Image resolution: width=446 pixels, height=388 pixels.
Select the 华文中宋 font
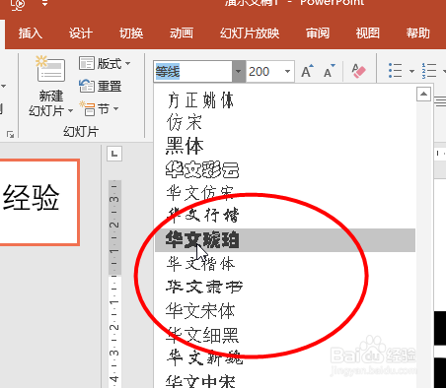click(x=285, y=380)
